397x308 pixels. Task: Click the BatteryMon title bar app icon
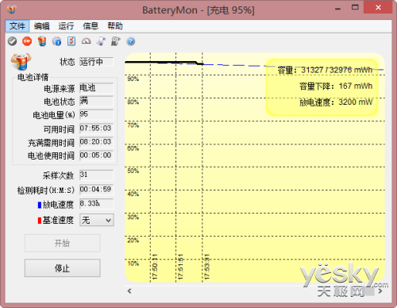click(12, 9)
